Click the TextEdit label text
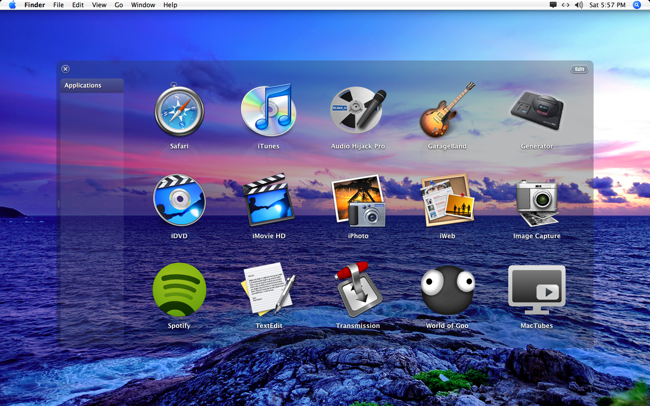The height and width of the screenshot is (406, 650). point(269,326)
